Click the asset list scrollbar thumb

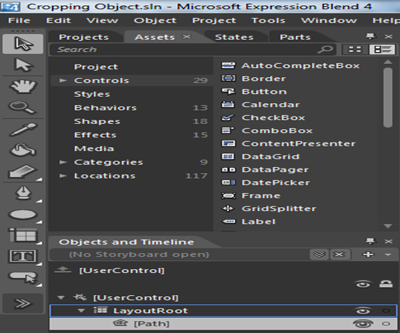tap(388, 97)
